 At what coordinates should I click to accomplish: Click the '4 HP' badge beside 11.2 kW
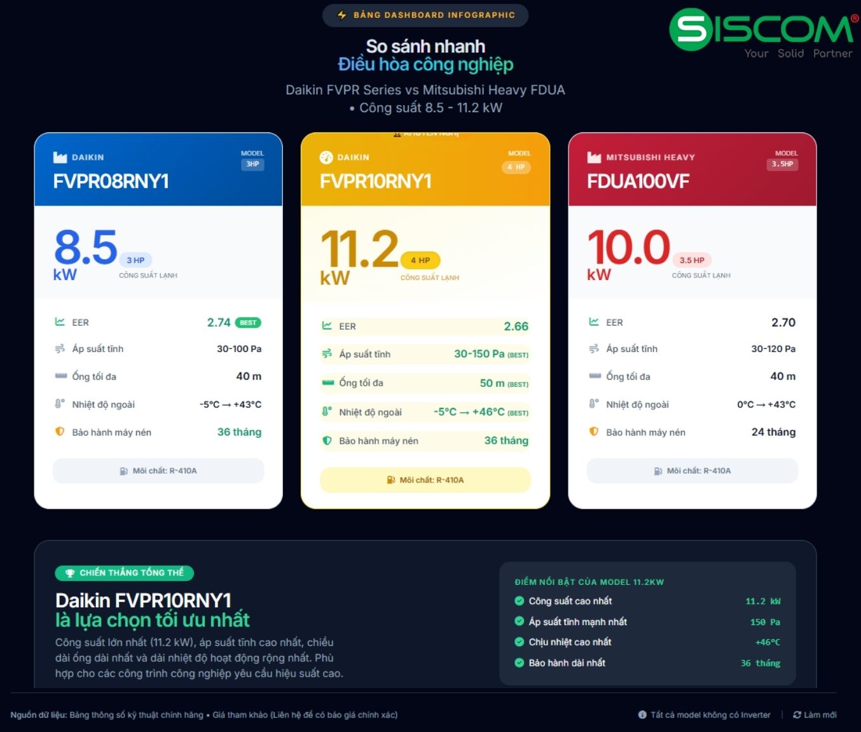(420, 260)
